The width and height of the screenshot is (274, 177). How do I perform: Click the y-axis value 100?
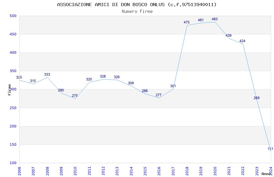[x=13, y=163]
